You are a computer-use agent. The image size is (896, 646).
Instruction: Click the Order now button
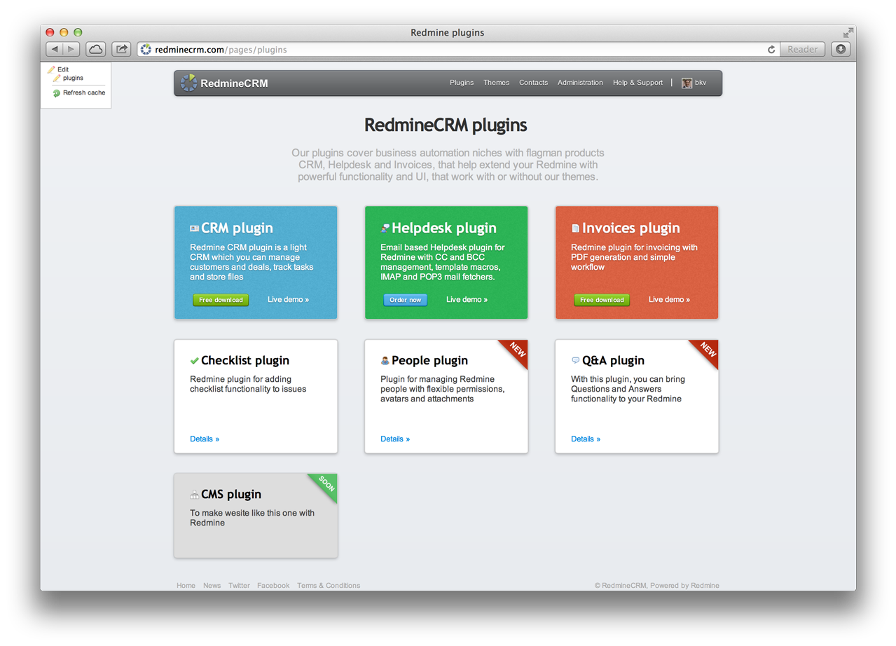click(406, 300)
